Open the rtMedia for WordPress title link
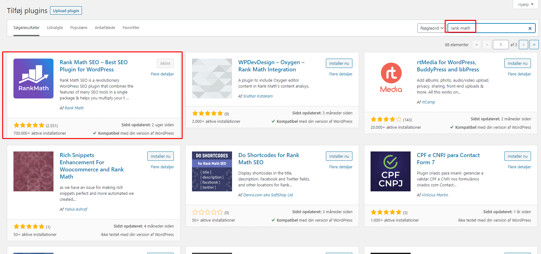 point(448,66)
